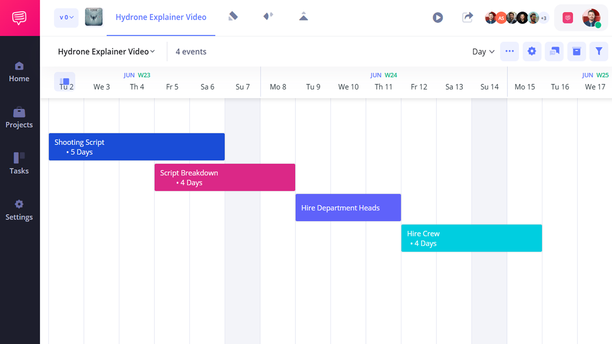
Task: Click the share arrow icon
Action: 467,17
